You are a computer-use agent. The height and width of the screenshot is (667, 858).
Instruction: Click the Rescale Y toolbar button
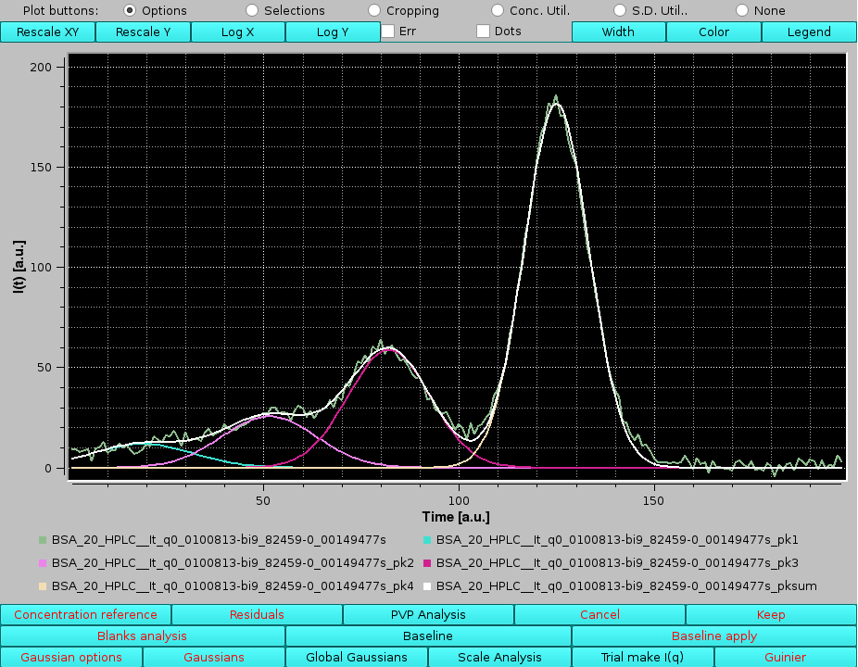[x=143, y=31]
